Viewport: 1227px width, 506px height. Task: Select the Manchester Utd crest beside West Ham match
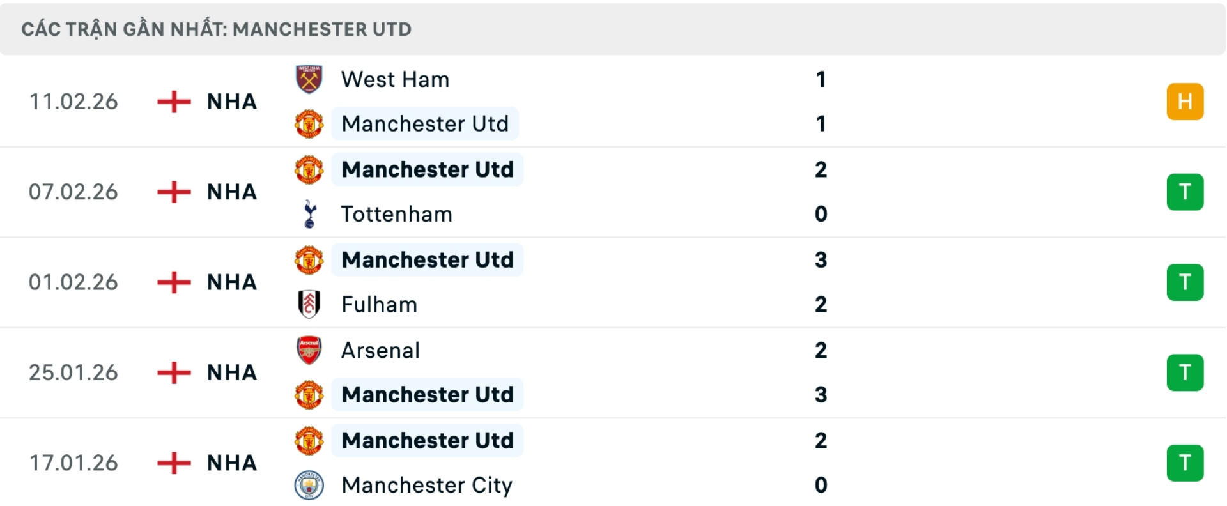[309, 124]
